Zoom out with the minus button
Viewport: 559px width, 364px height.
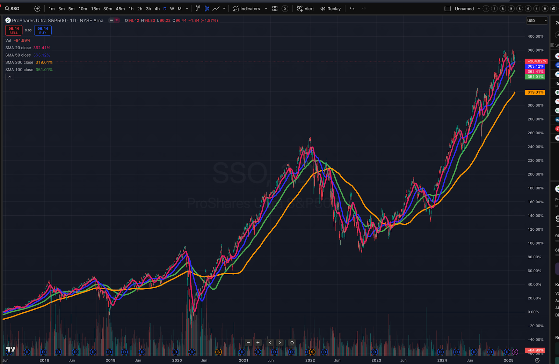click(248, 342)
